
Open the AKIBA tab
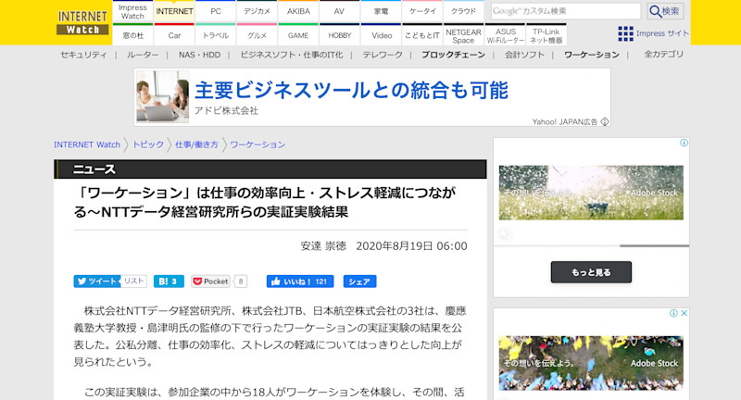click(x=298, y=11)
